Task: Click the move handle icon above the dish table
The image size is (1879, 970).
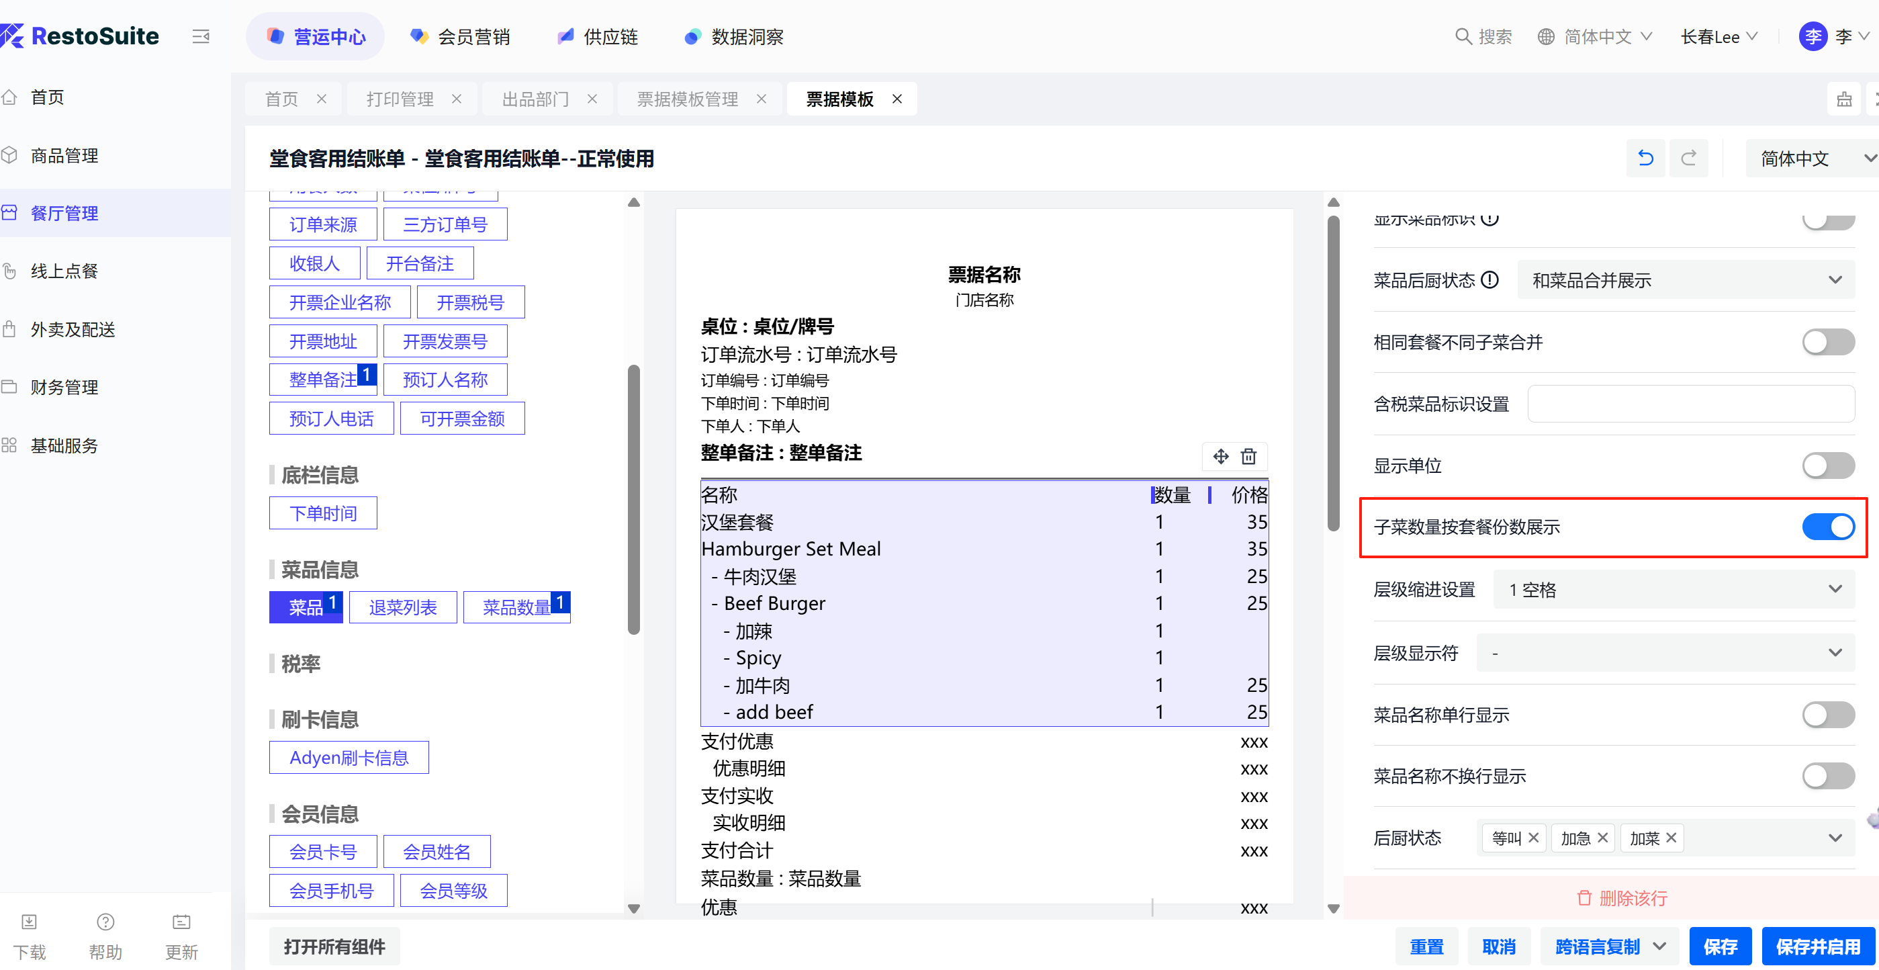Action: click(1220, 456)
